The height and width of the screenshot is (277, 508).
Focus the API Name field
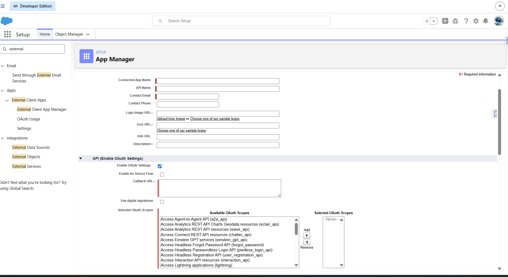pos(218,89)
